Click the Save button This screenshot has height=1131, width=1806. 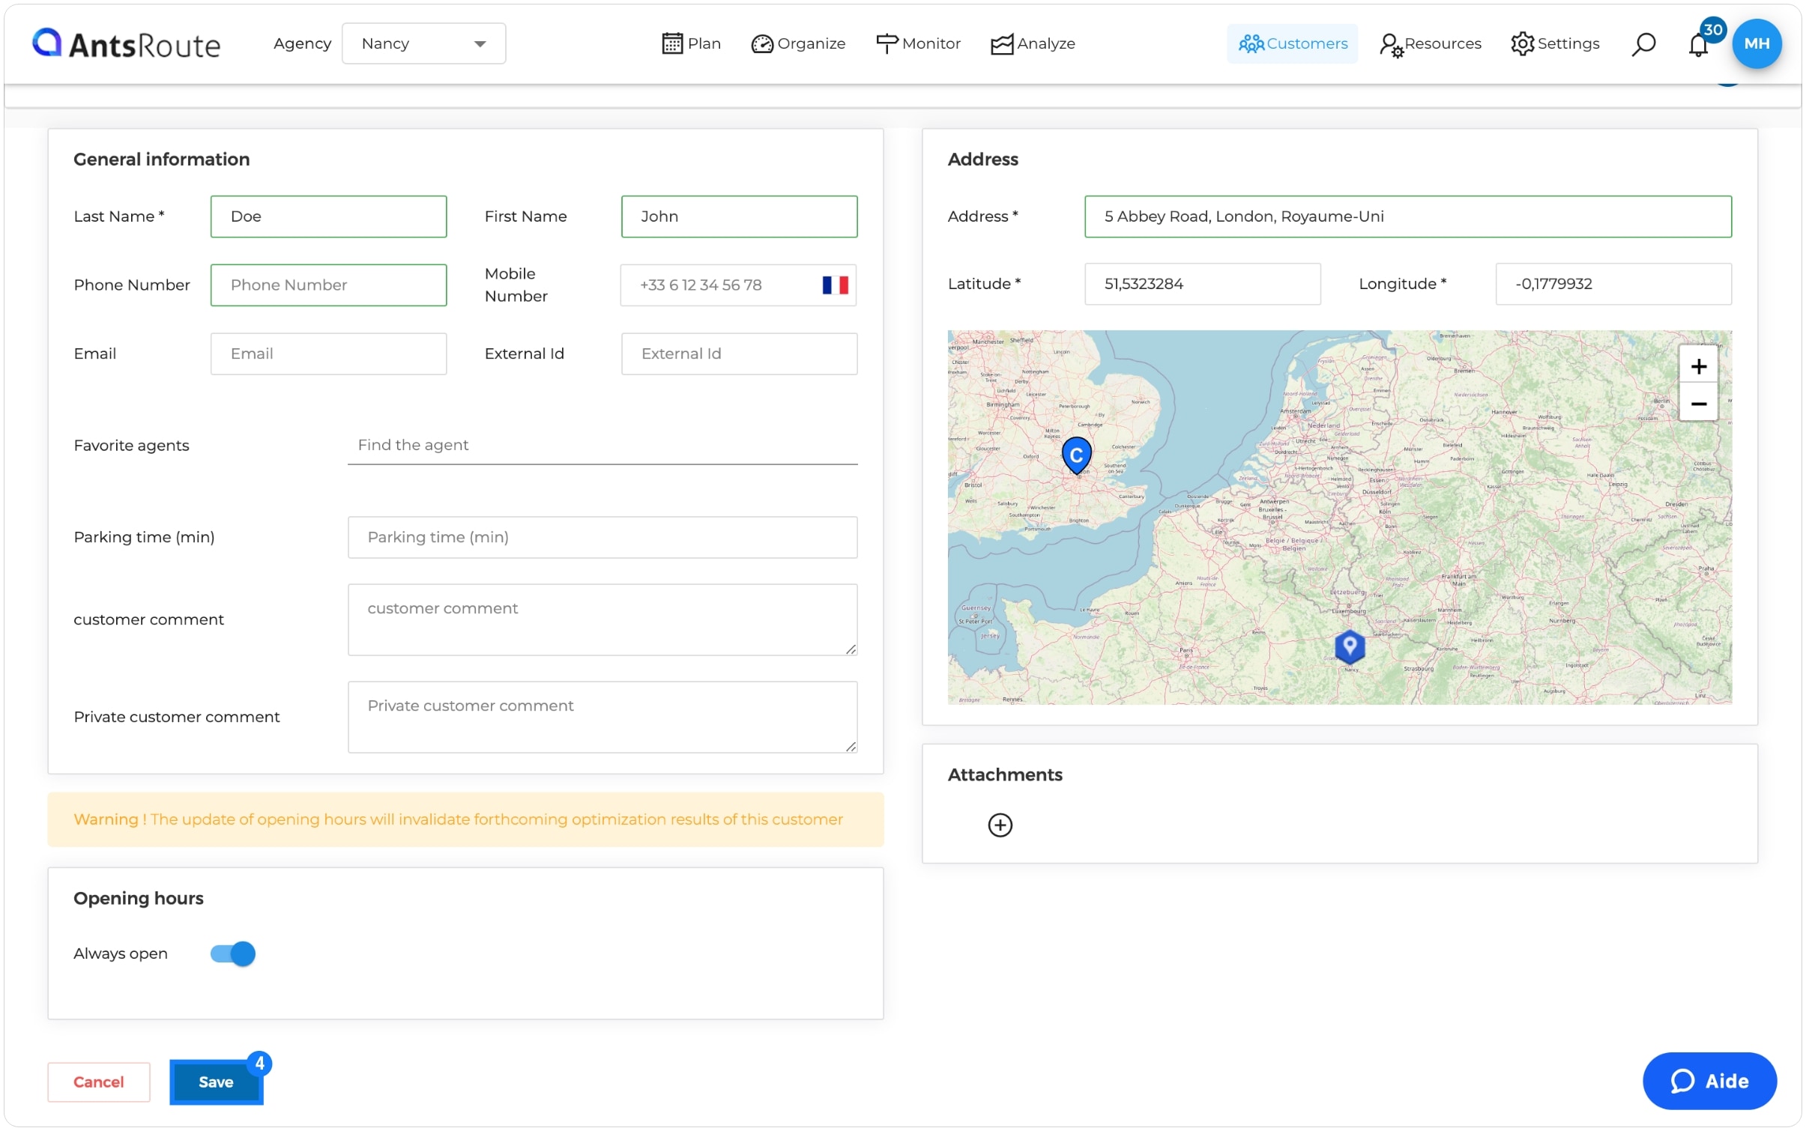pyautogui.click(x=216, y=1082)
